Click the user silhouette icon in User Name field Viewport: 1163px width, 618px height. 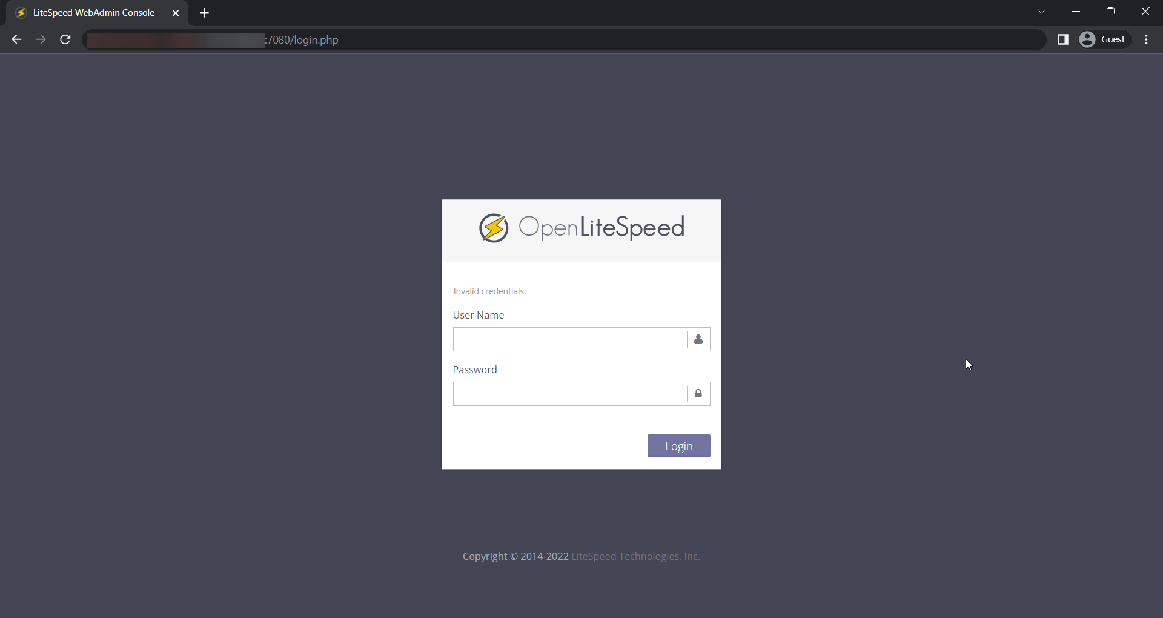[x=698, y=339]
